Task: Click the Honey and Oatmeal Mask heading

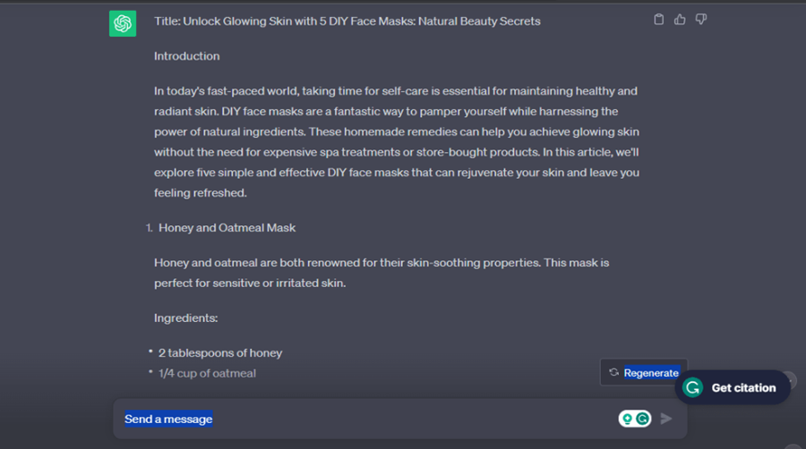Action: [x=227, y=227]
